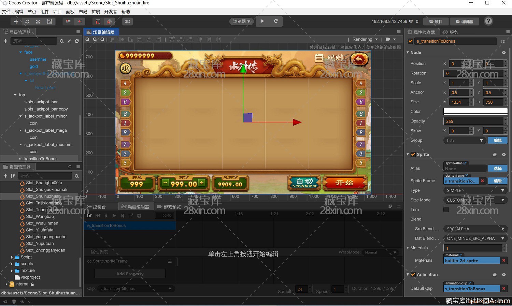
Task: Open the white Color swatch picker
Action: (475, 112)
